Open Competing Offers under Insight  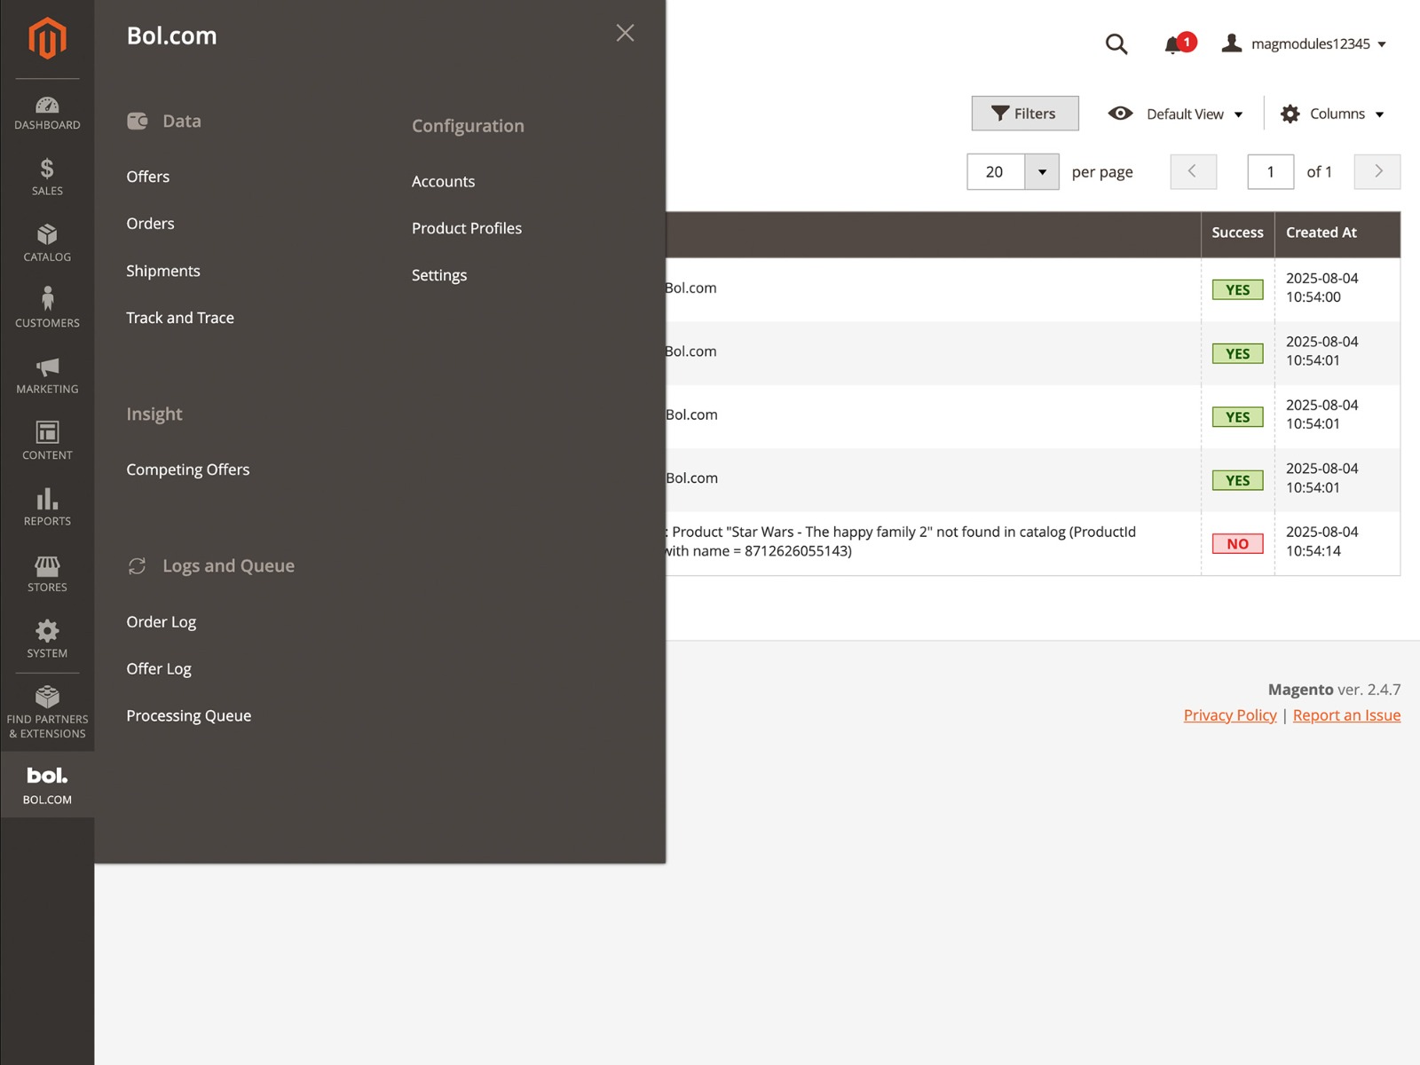188,469
